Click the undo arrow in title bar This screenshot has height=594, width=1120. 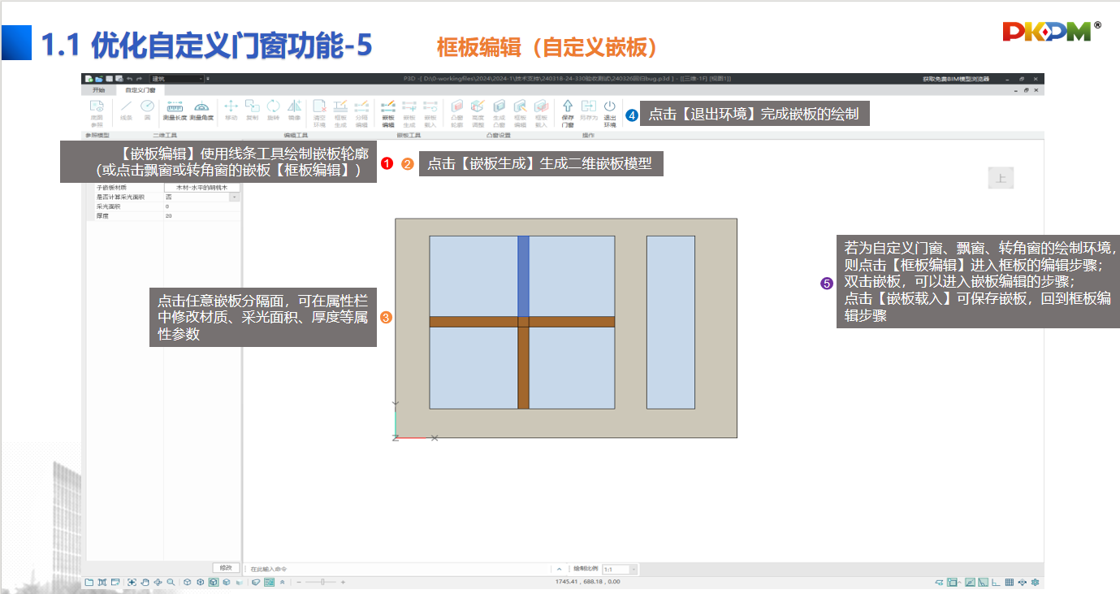130,78
